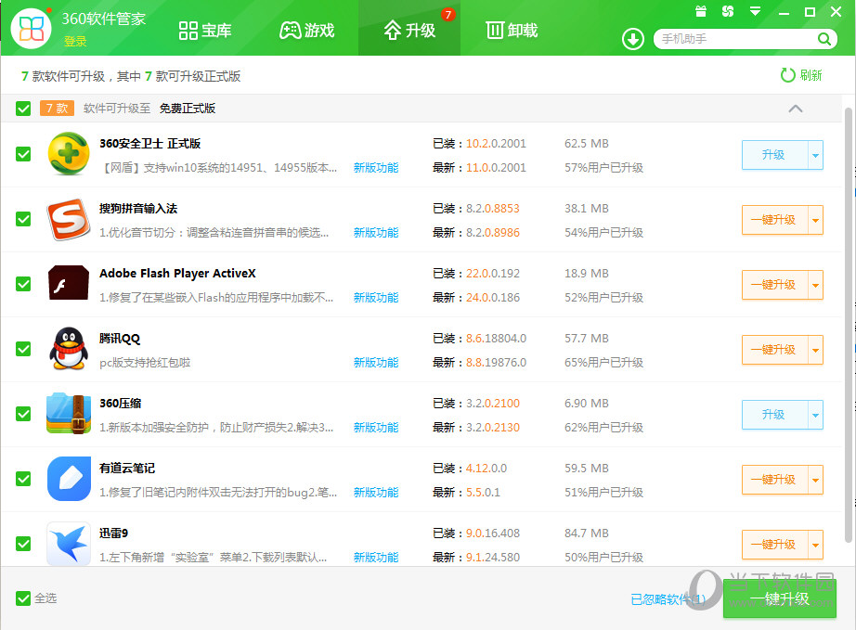Click the 迅雷9 app icon
Viewport: 856px width, 630px height.
pyautogui.click(x=69, y=544)
